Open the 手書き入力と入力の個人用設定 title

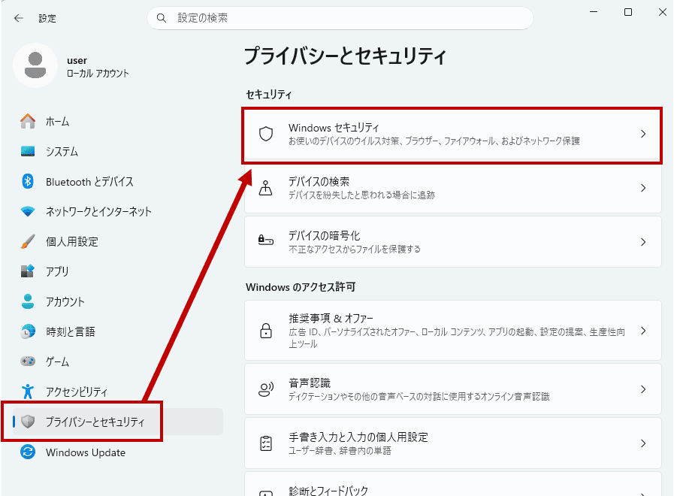click(358, 437)
